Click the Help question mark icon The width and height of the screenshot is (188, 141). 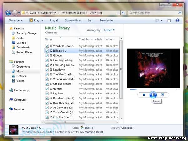pyautogui.click(x=178, y=20)
